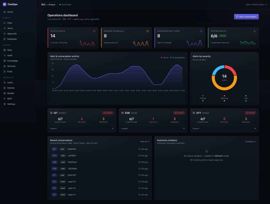Click Start conversation button

coord(246,17)
